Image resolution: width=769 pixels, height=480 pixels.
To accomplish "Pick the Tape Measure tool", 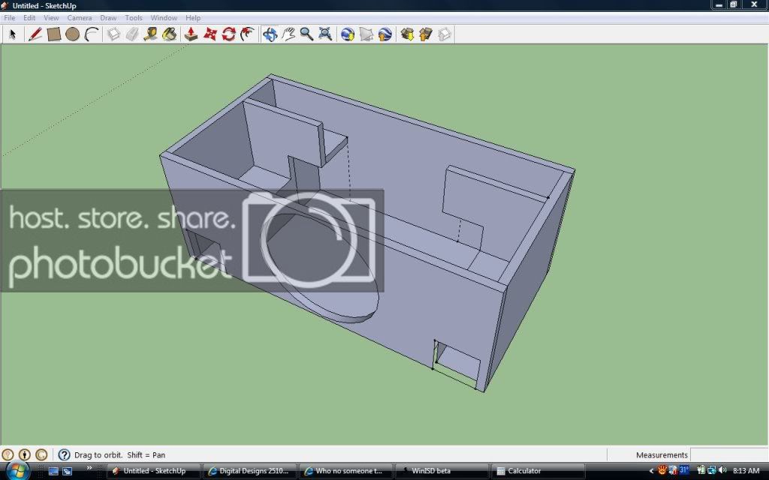I will click(150, 34).
